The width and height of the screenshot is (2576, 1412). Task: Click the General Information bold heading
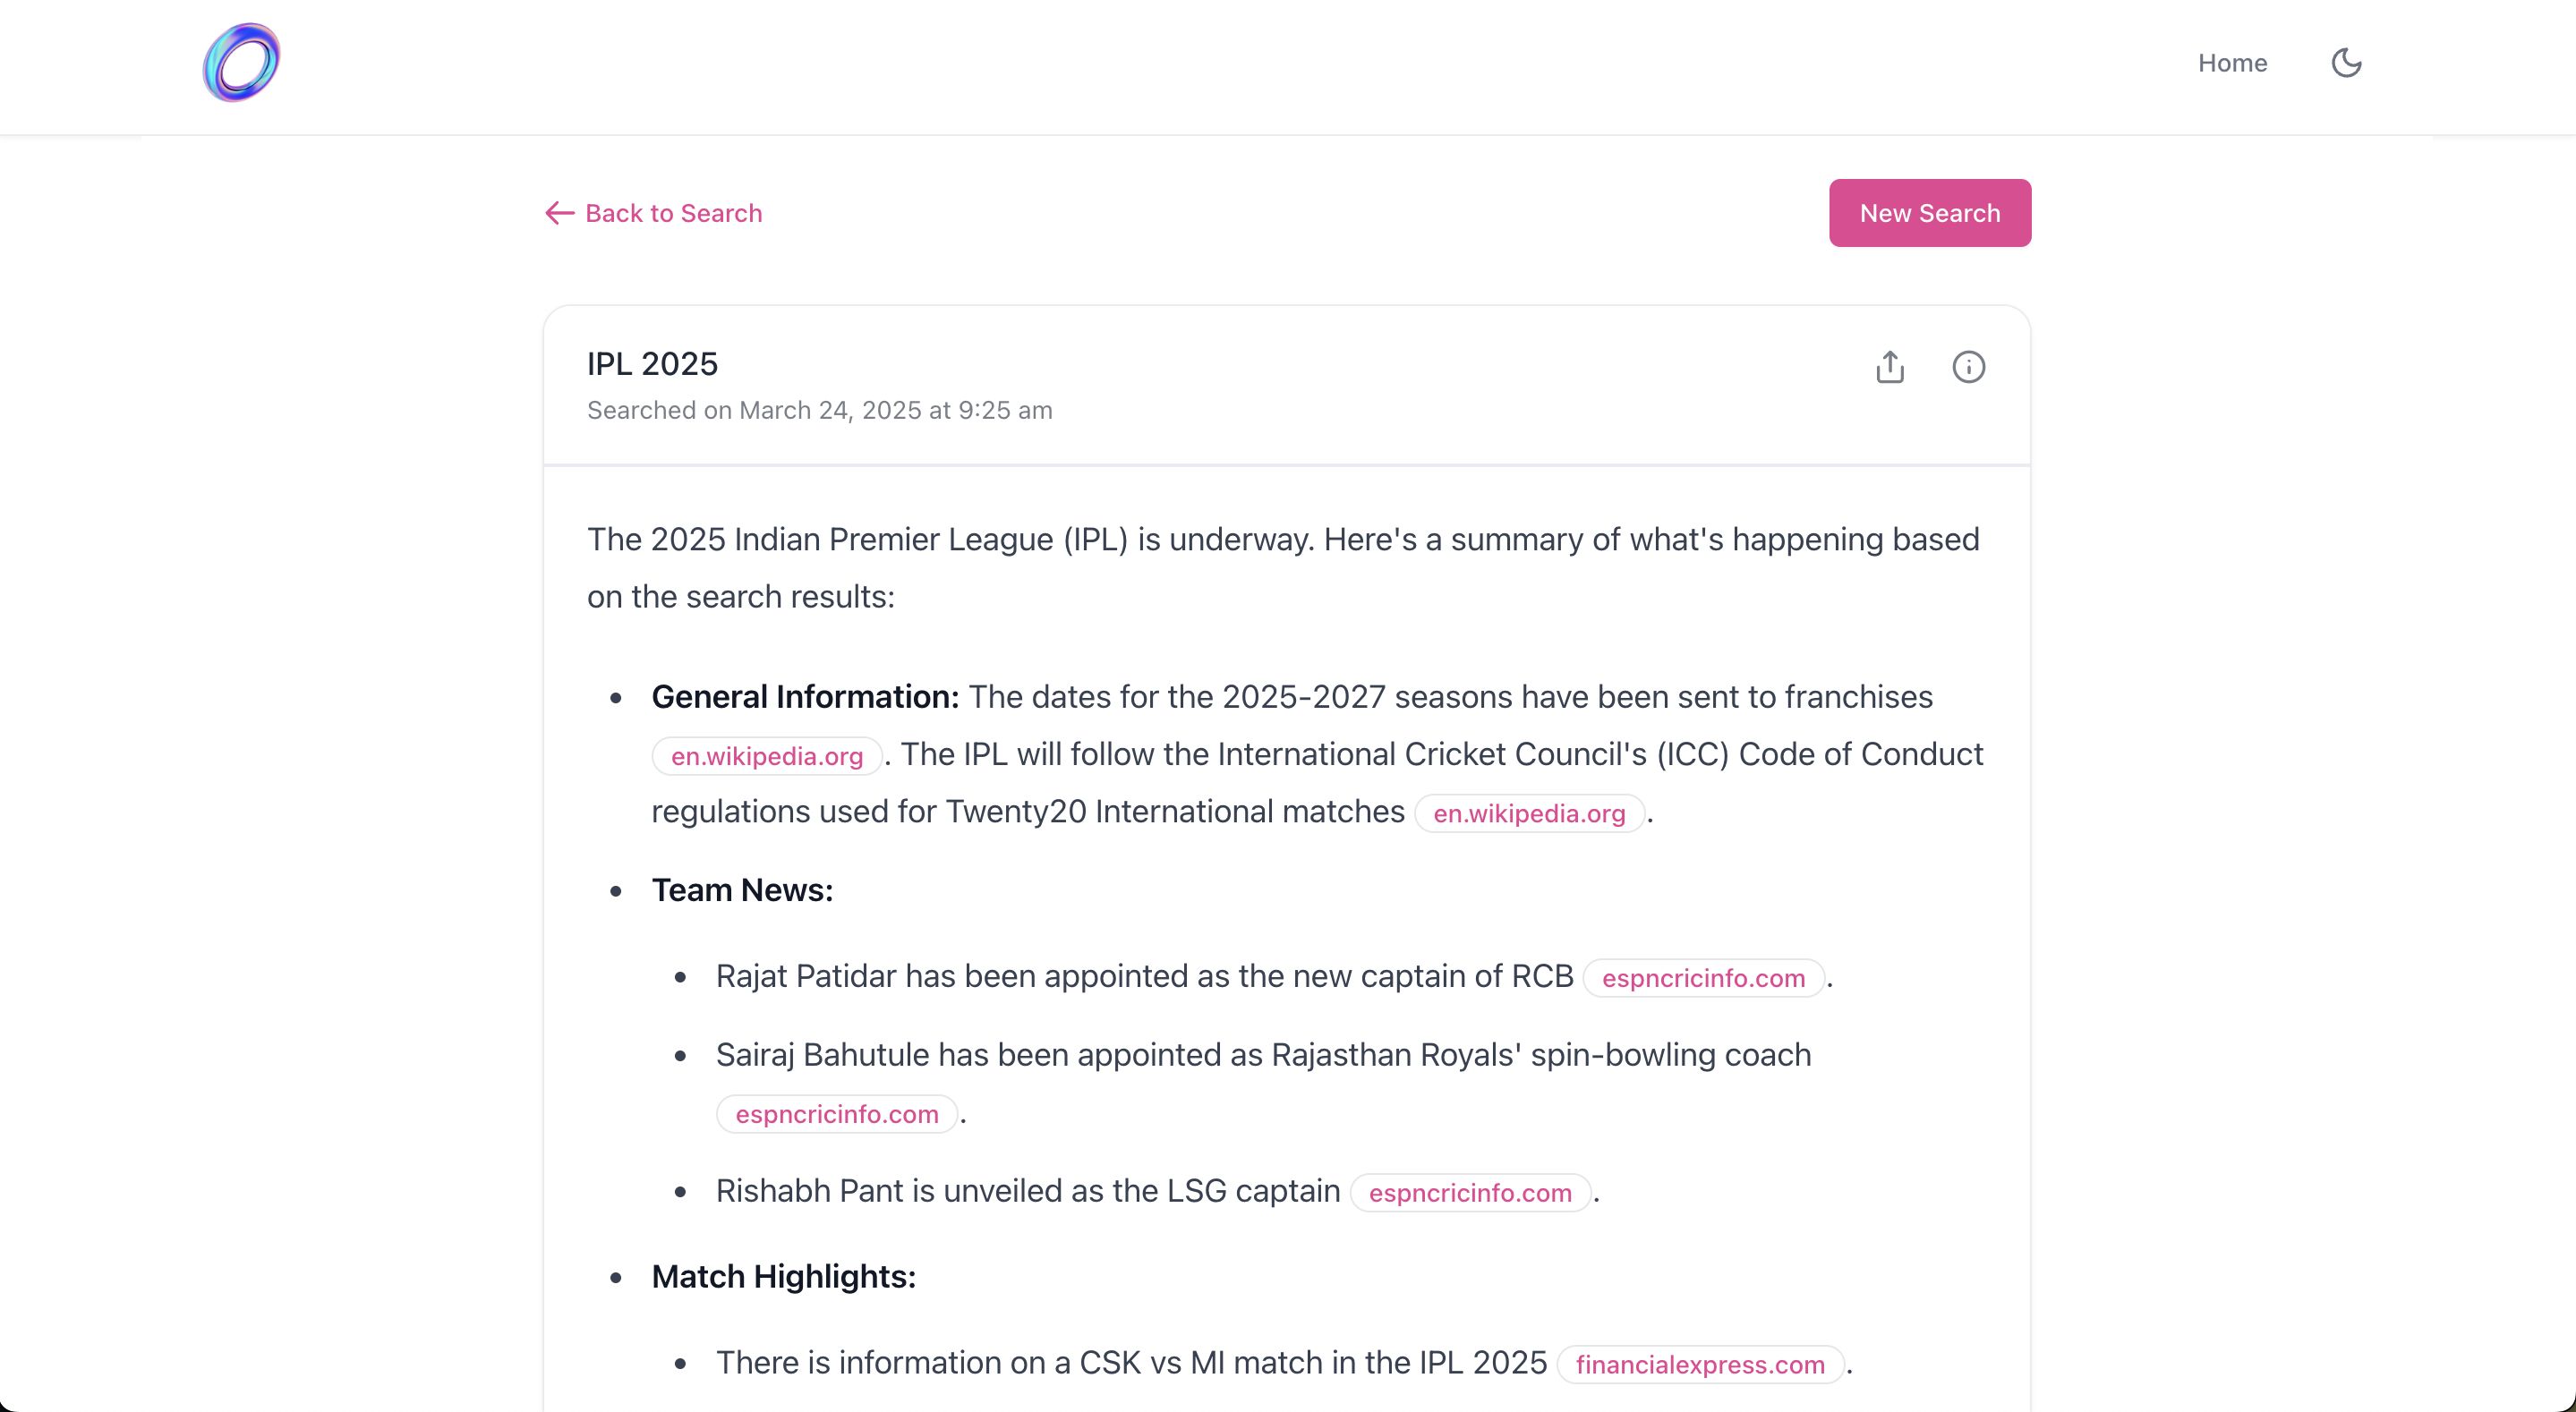[805, 697]
